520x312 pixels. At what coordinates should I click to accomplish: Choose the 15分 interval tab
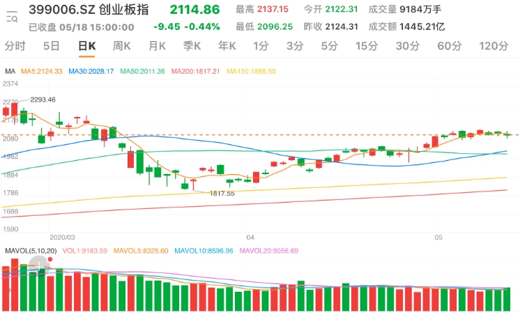(366, 47)
